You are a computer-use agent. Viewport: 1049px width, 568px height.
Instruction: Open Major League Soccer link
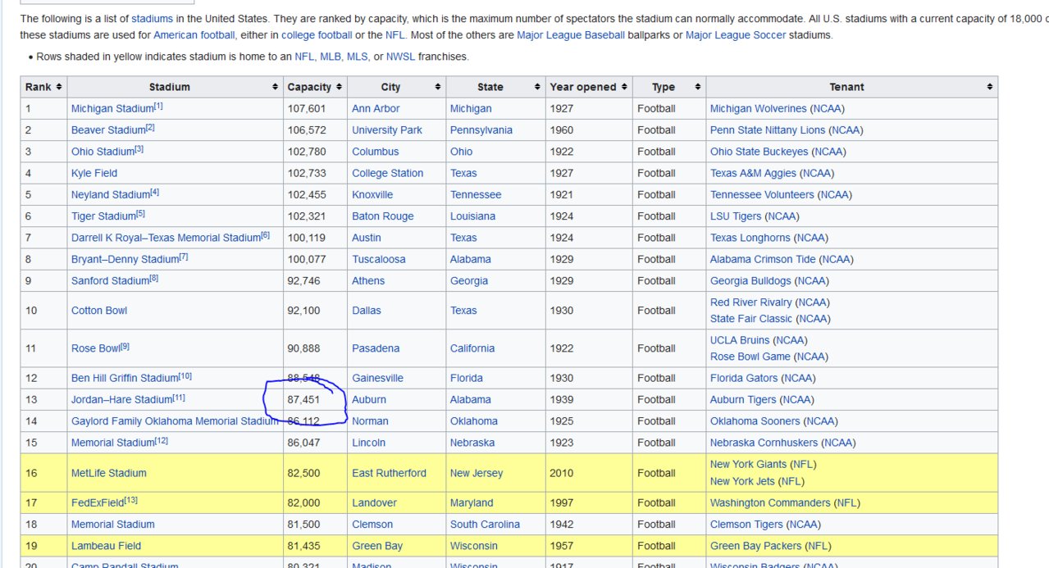736,35
